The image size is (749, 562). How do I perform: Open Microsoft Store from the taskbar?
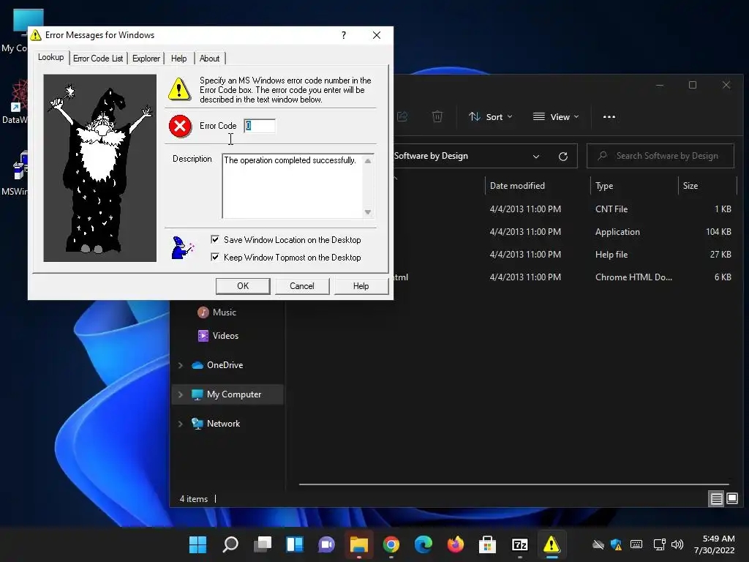point(487,544)
